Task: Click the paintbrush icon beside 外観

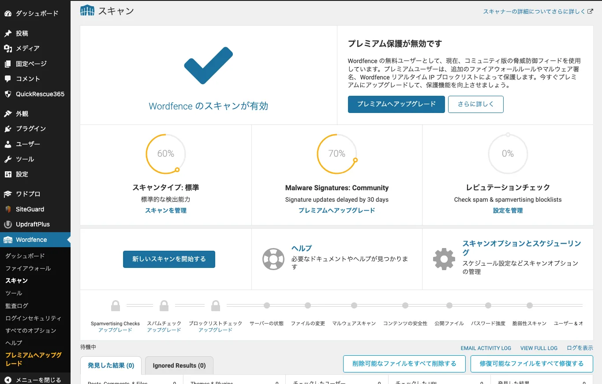Action: (7, 114)
